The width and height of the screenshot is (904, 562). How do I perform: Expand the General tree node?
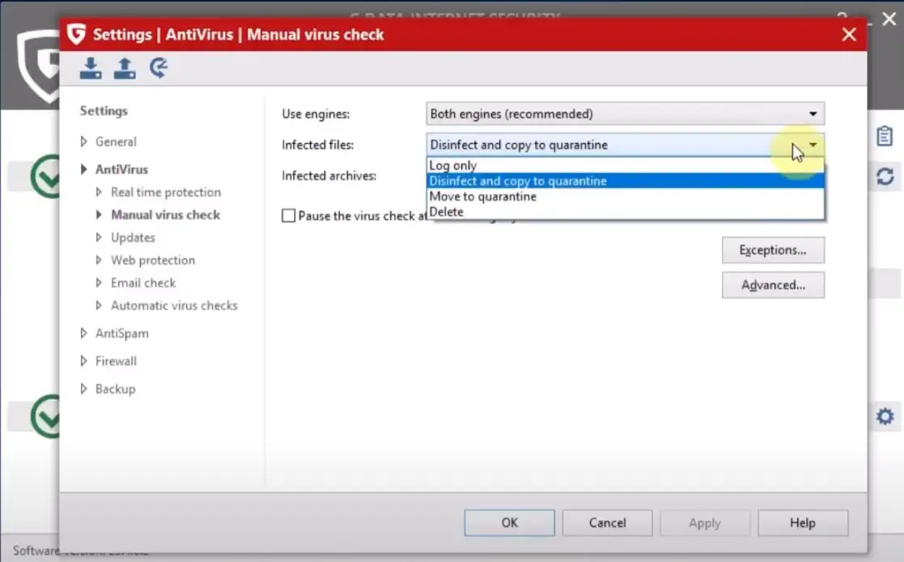click(x=84, y=142)
